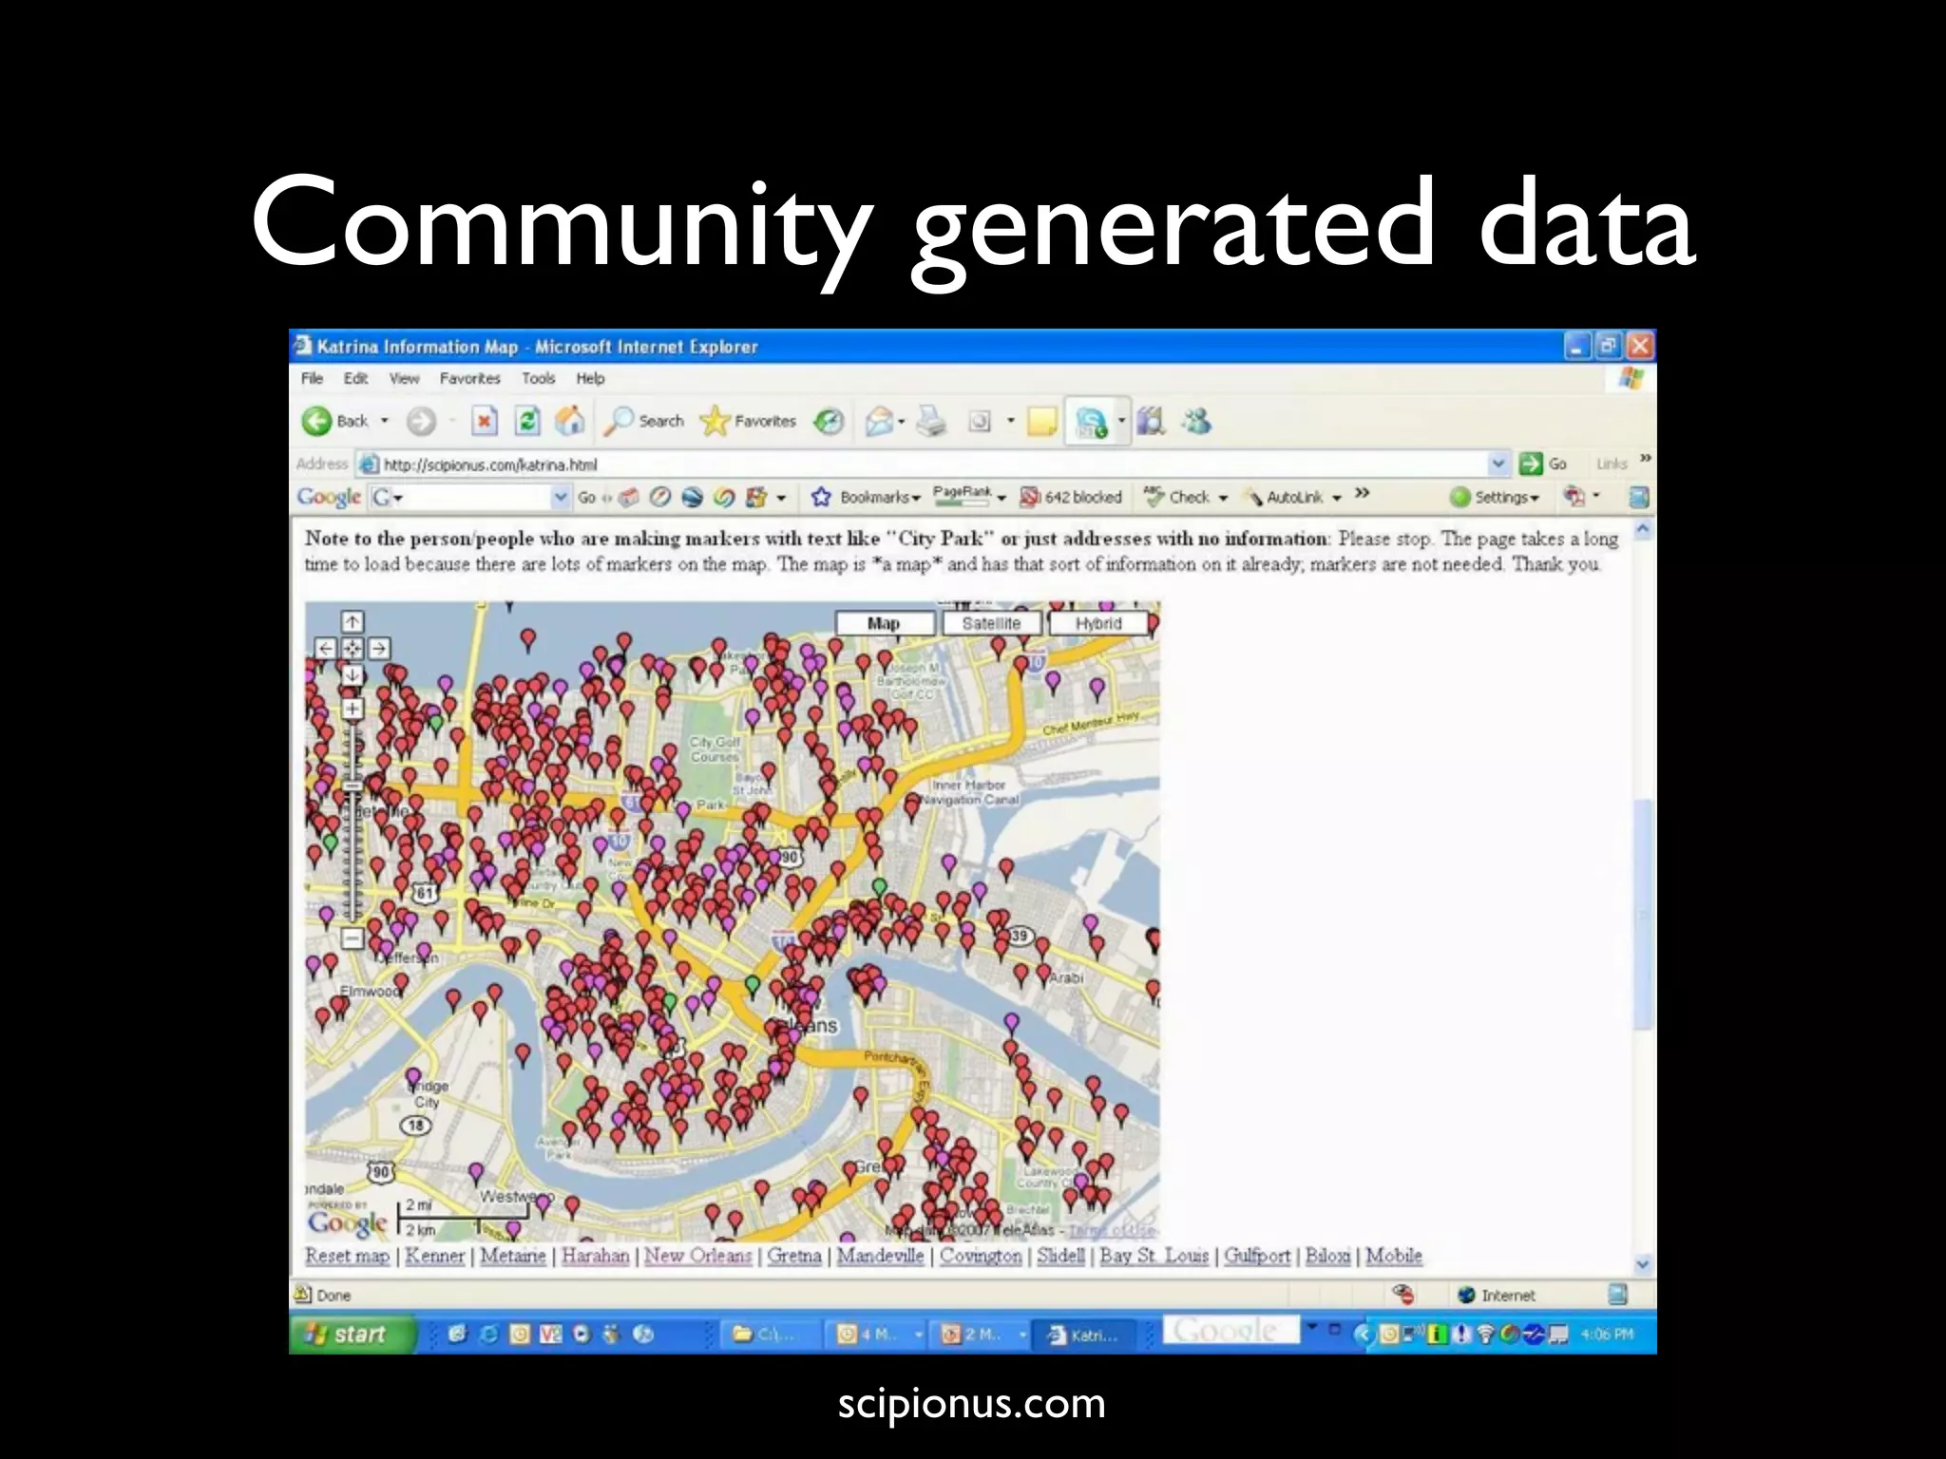Open the View menu
This screenshot has height=1459, width=1946.
tap(404, 378)
